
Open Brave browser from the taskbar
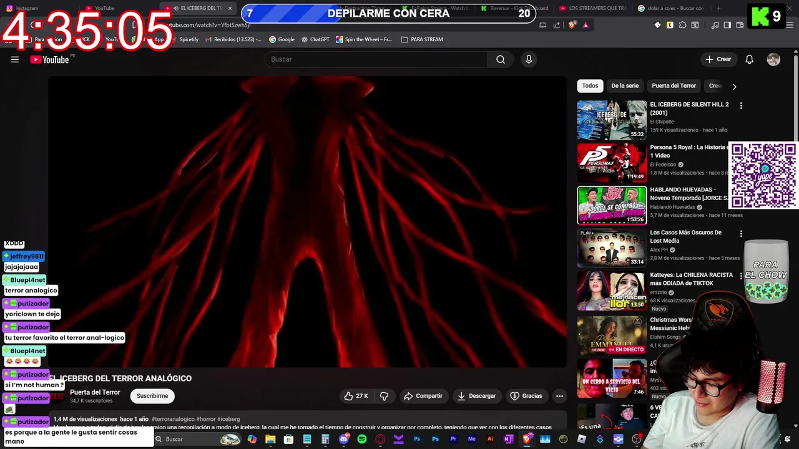(x=526, y=439)
